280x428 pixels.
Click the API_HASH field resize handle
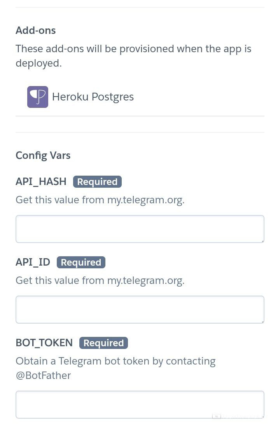tap(262, 241)
